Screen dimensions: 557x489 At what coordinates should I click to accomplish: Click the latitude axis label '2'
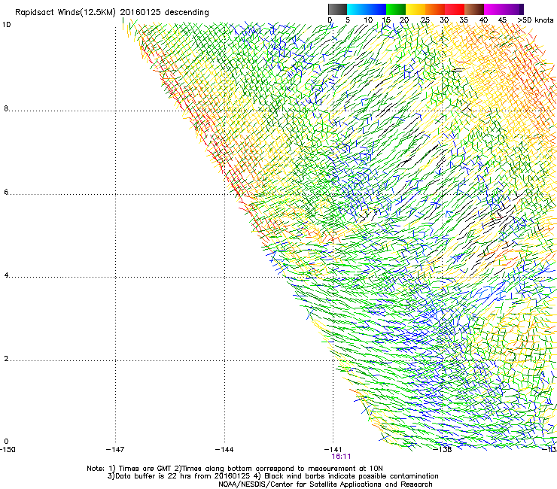tap(6, 359)
